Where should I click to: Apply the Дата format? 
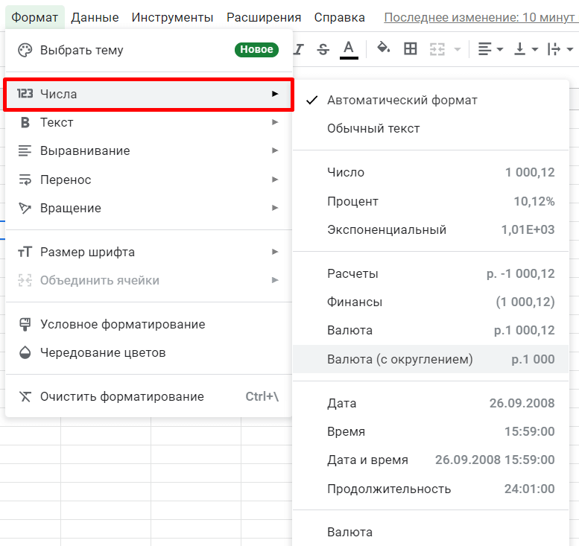click(431, 403)
